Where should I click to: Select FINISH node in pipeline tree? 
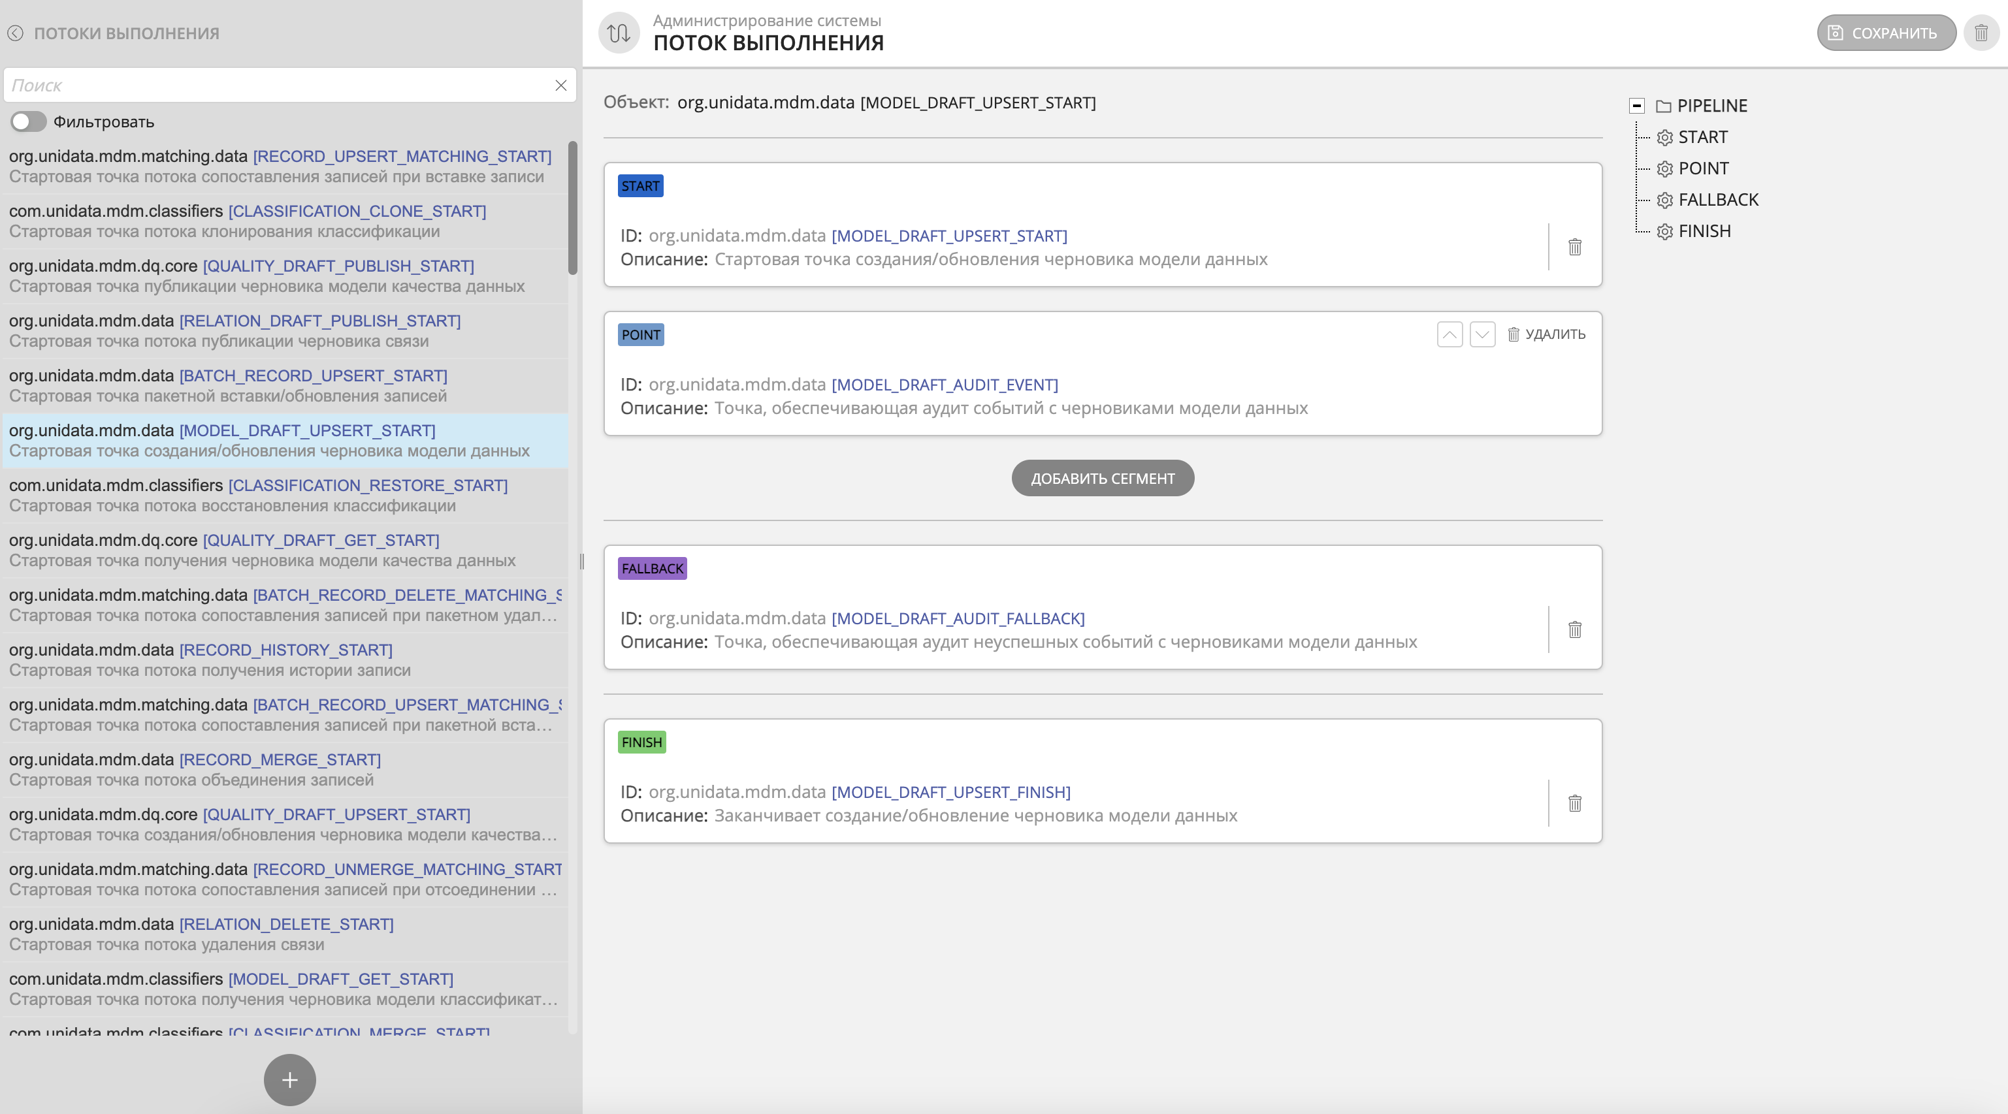(x=1704, y=231)
